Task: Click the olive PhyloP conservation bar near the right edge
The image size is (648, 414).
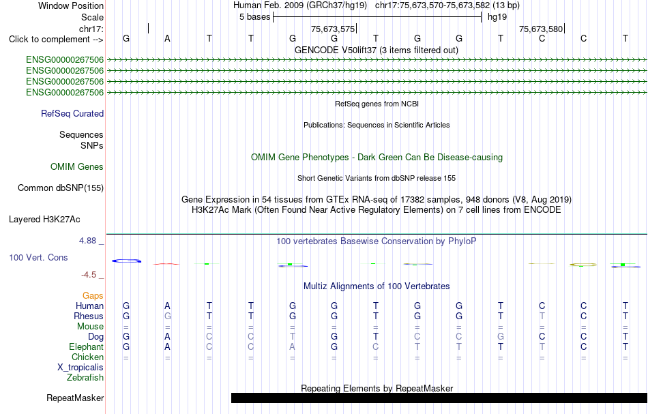Action: pos(583,265)
